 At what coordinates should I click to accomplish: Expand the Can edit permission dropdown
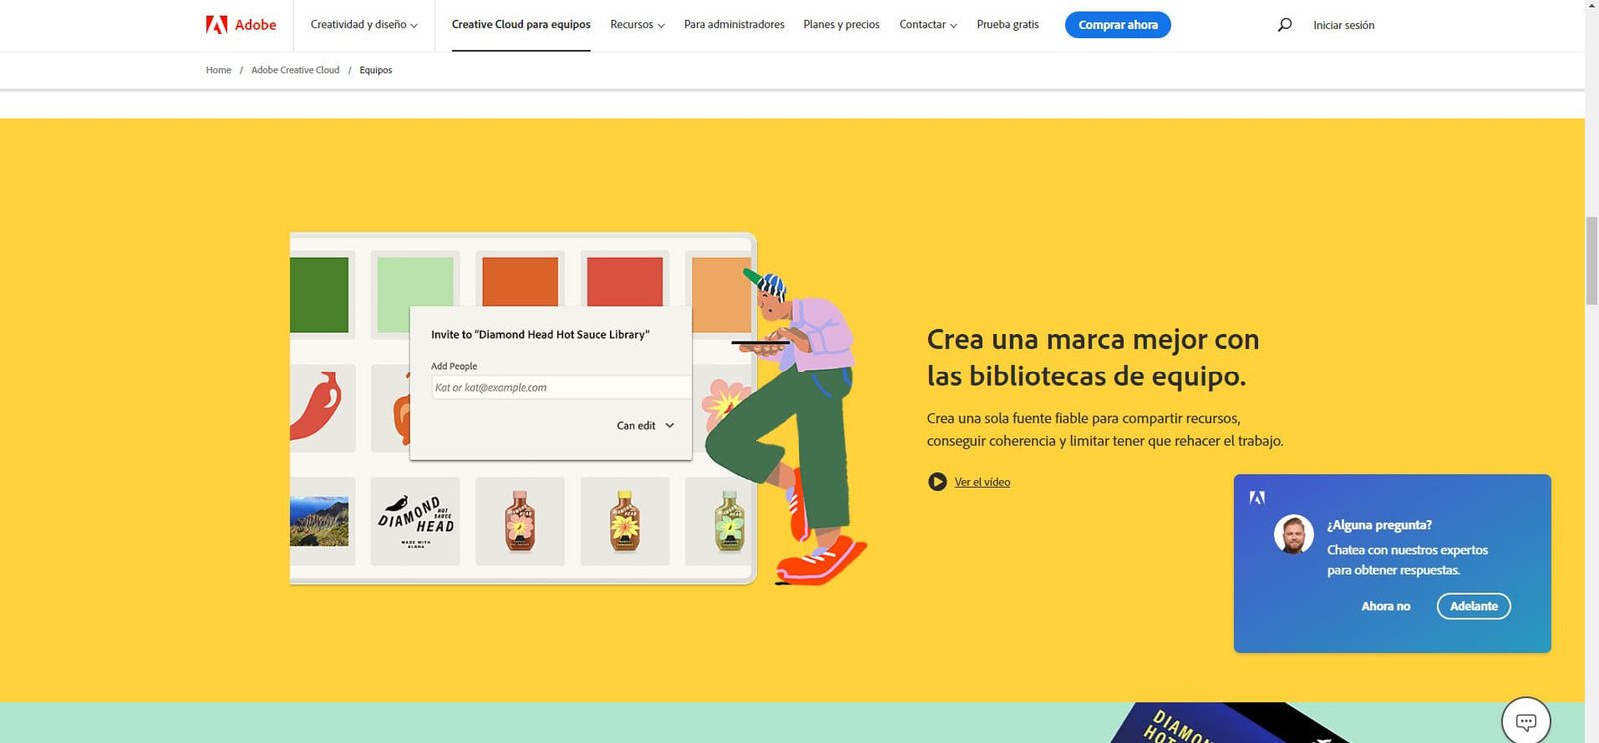point(645,426)
